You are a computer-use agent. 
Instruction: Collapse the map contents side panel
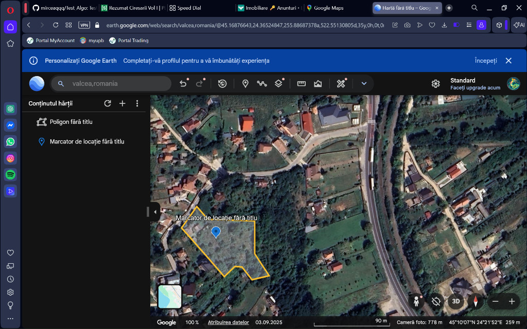tap(155, 212)
